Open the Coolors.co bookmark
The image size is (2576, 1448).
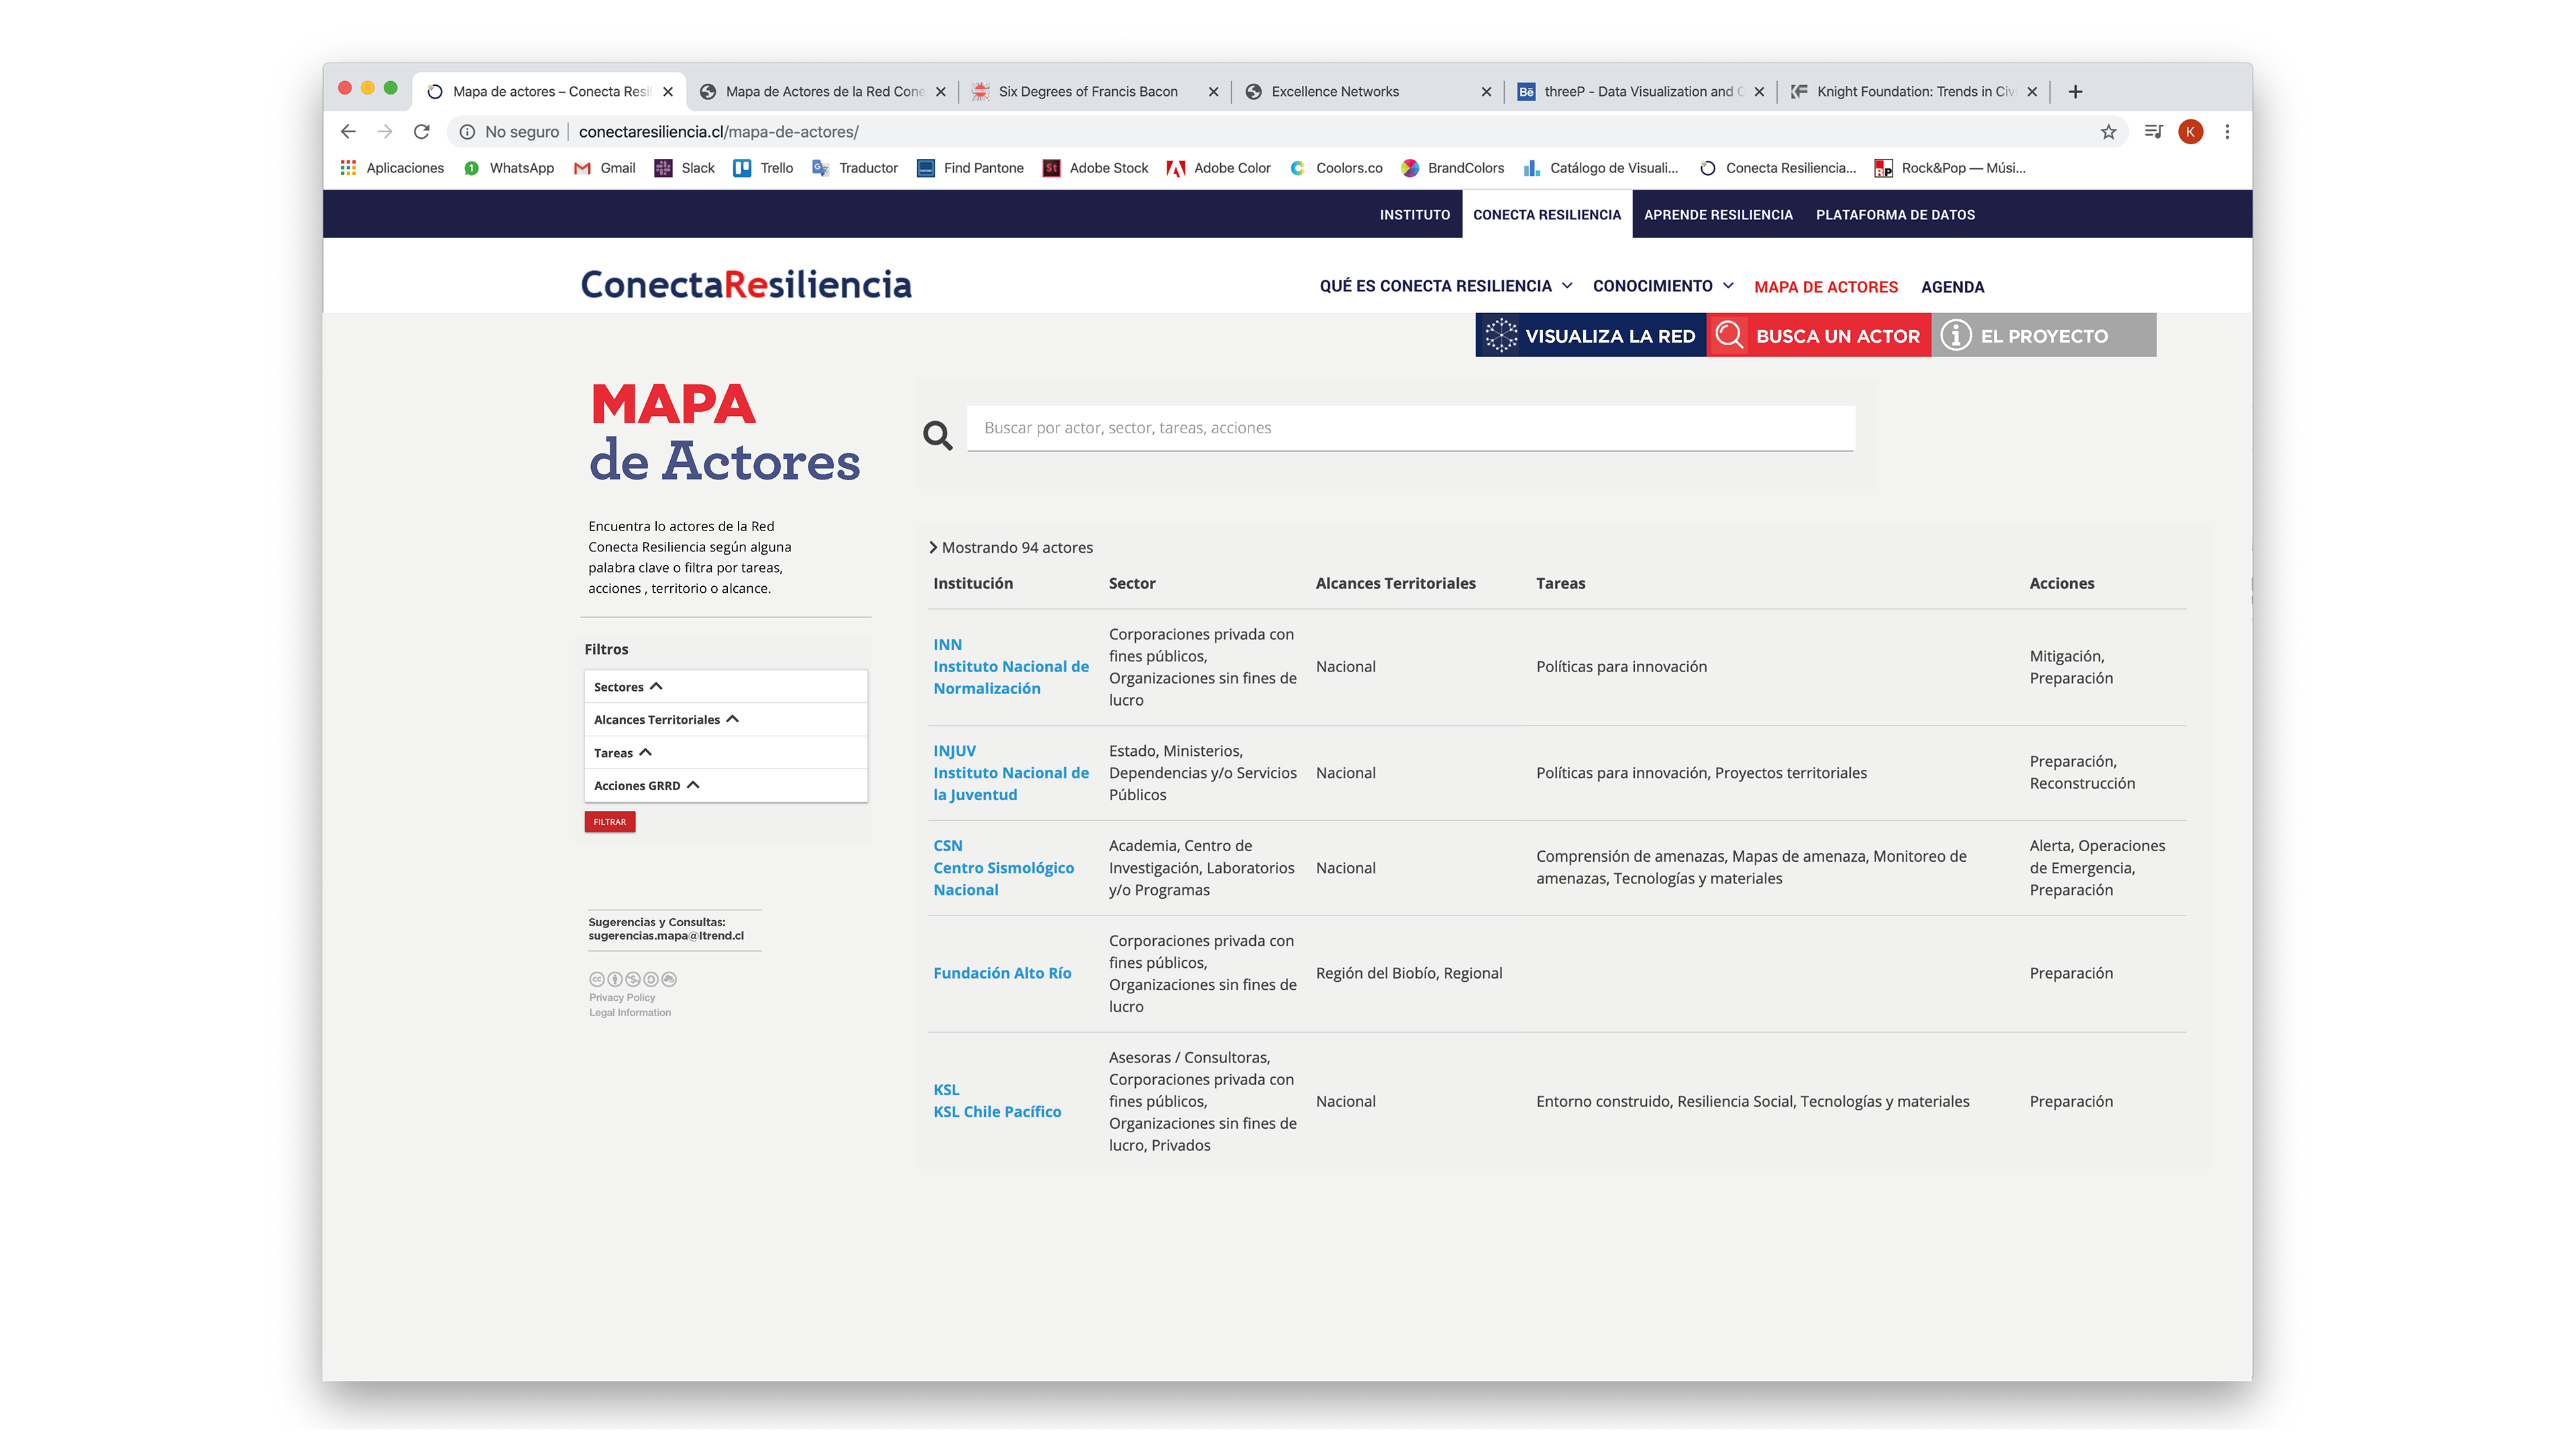(x=1336, y=168)
